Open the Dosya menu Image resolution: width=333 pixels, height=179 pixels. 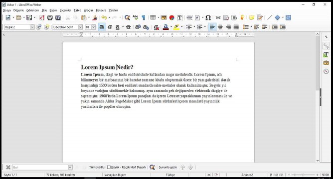pyautogui.click(x=7, y=10)
